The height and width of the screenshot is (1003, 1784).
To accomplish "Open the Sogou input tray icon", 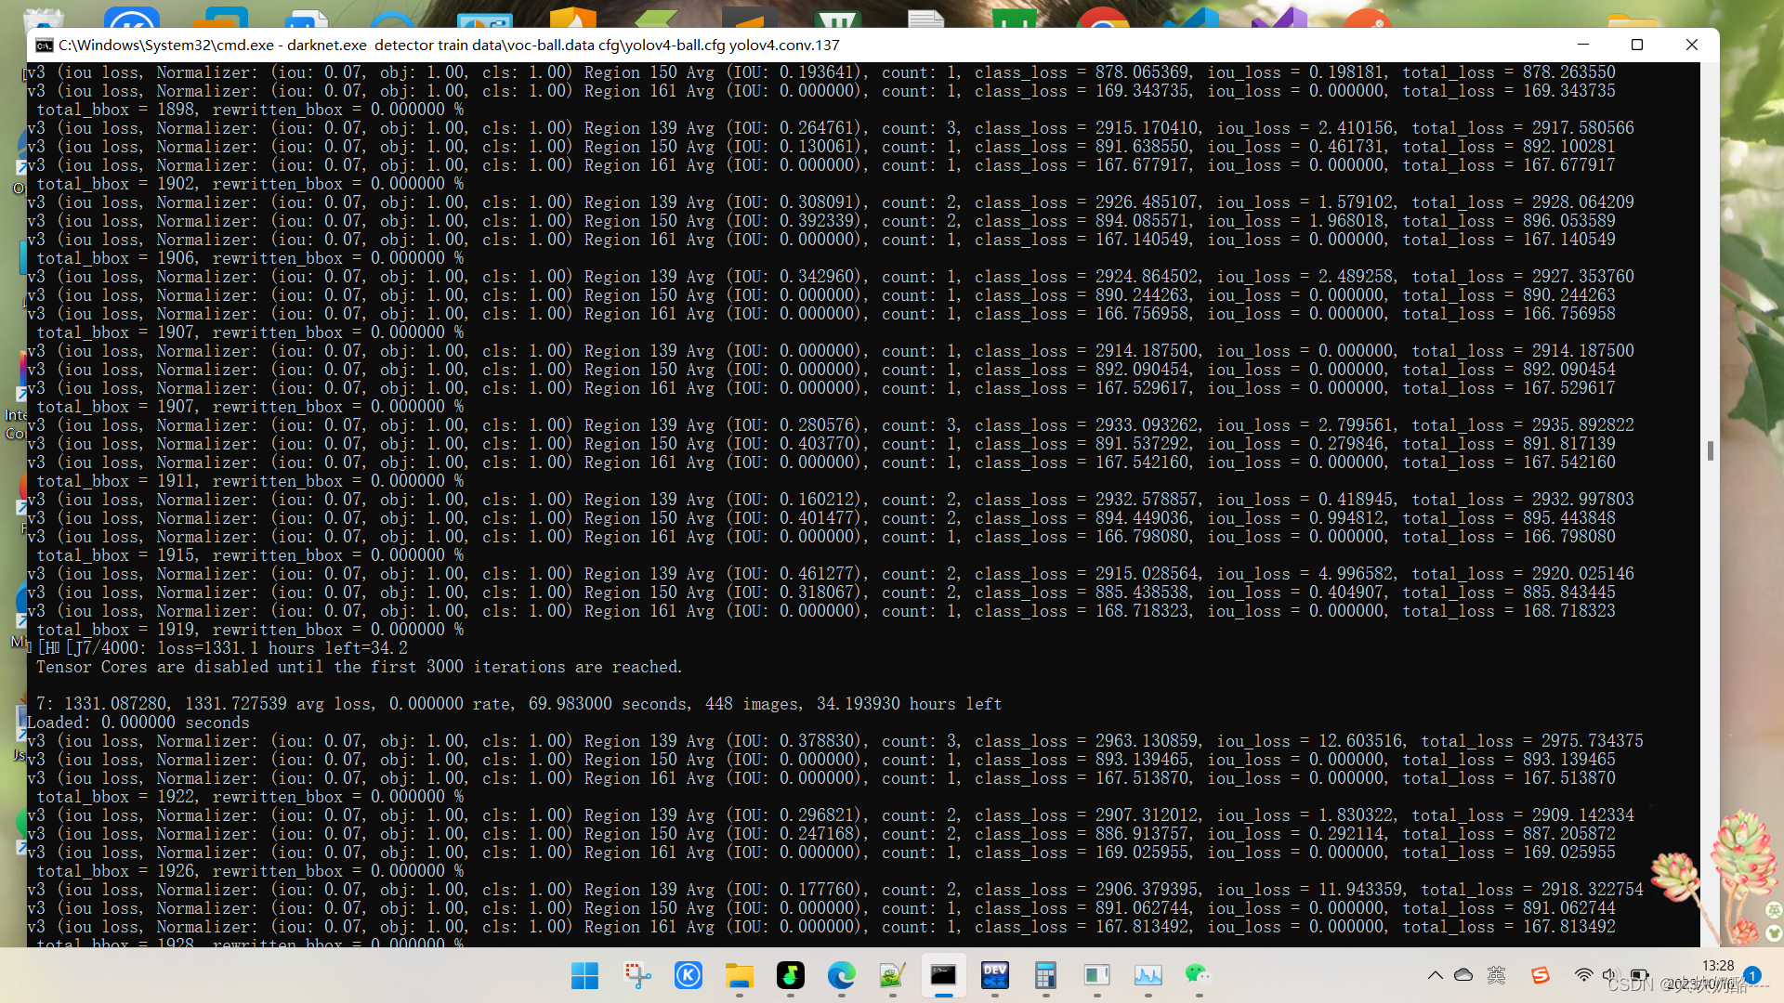I will (1541, 975).
